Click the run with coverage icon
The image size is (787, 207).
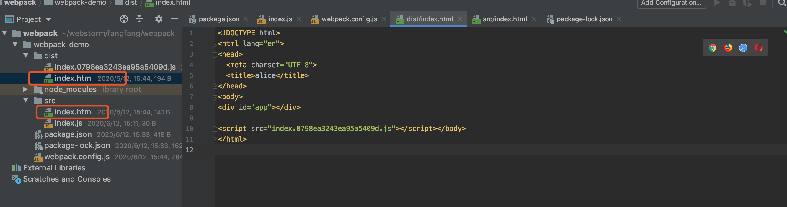pyautogui.click(x=747, y=3)
